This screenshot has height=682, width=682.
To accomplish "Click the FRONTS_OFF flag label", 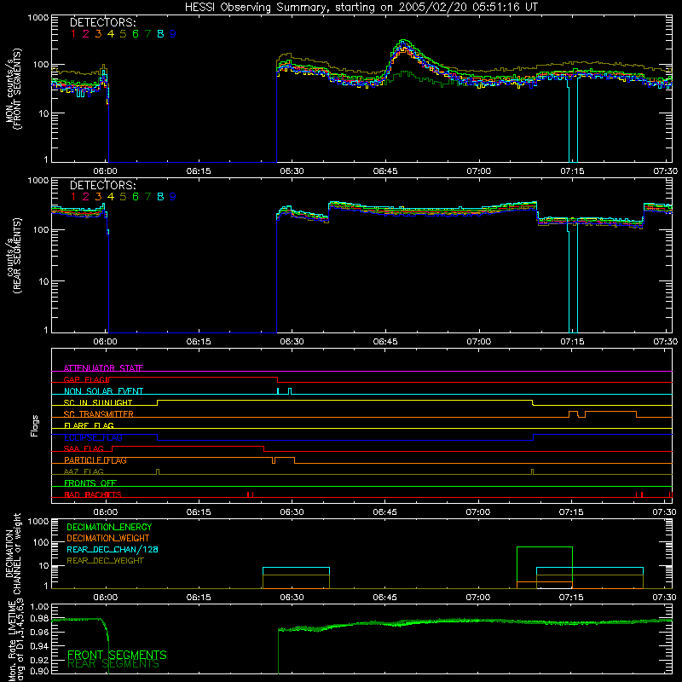I will (x=90, y=483).
